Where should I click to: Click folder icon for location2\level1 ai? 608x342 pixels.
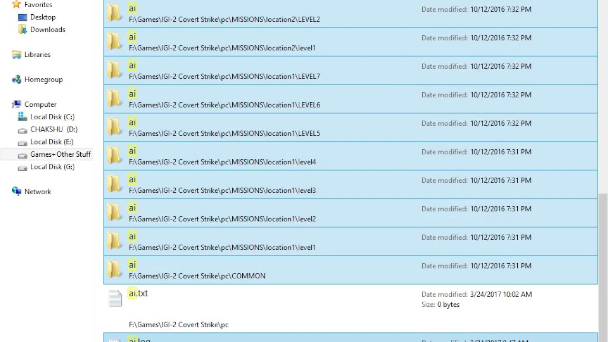point(114,41)
